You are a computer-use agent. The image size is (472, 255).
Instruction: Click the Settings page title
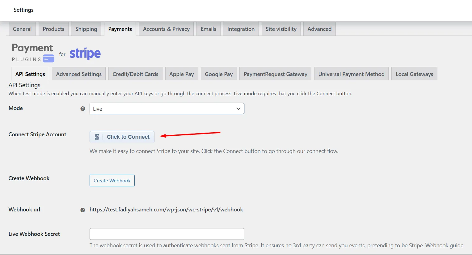click(x=23, y=10)
